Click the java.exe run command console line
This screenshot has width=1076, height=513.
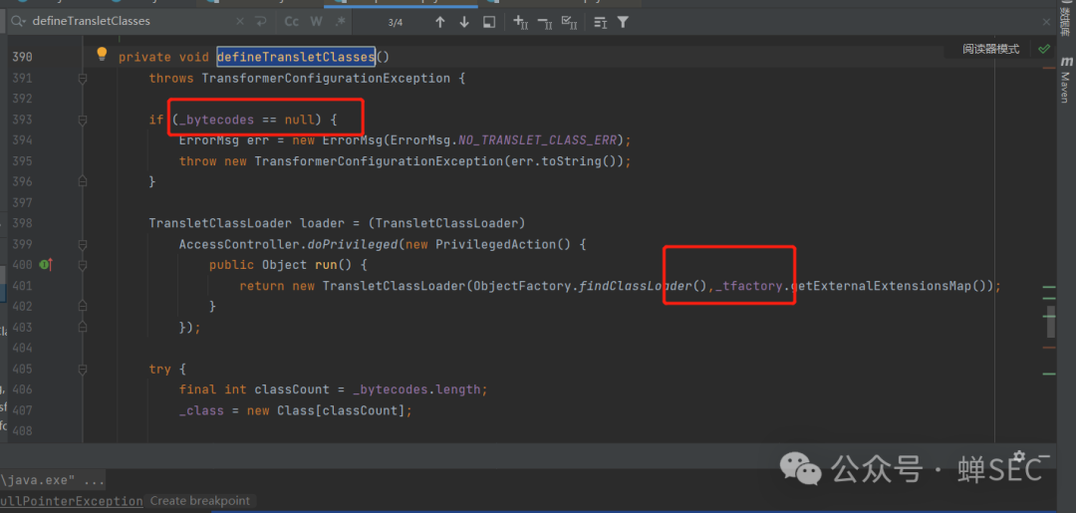[x=54, y=479]
